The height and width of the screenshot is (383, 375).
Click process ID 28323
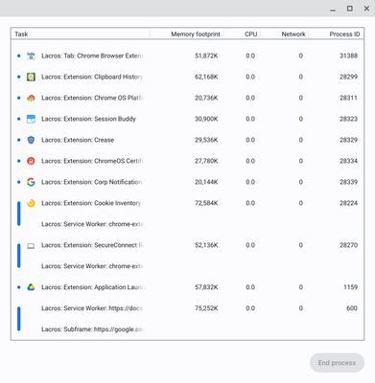coord(348,119)
